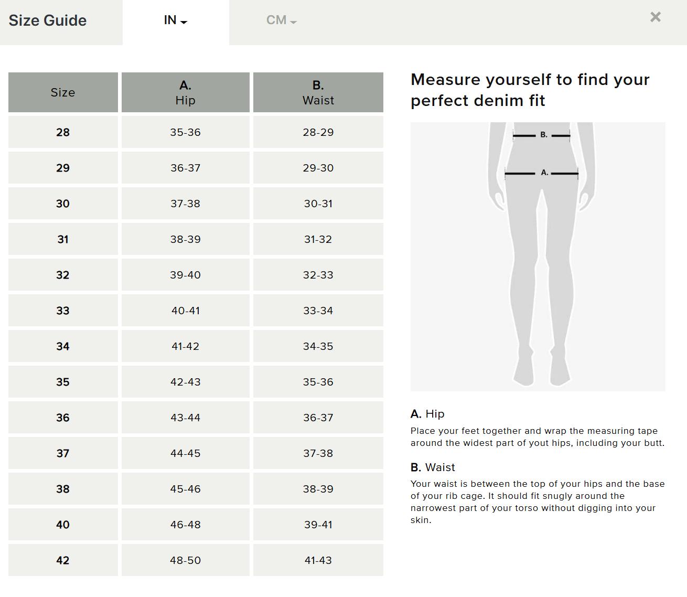Close the Size Guide modal
The width and height of the screenshot is (687, 597).
(655, 17)
